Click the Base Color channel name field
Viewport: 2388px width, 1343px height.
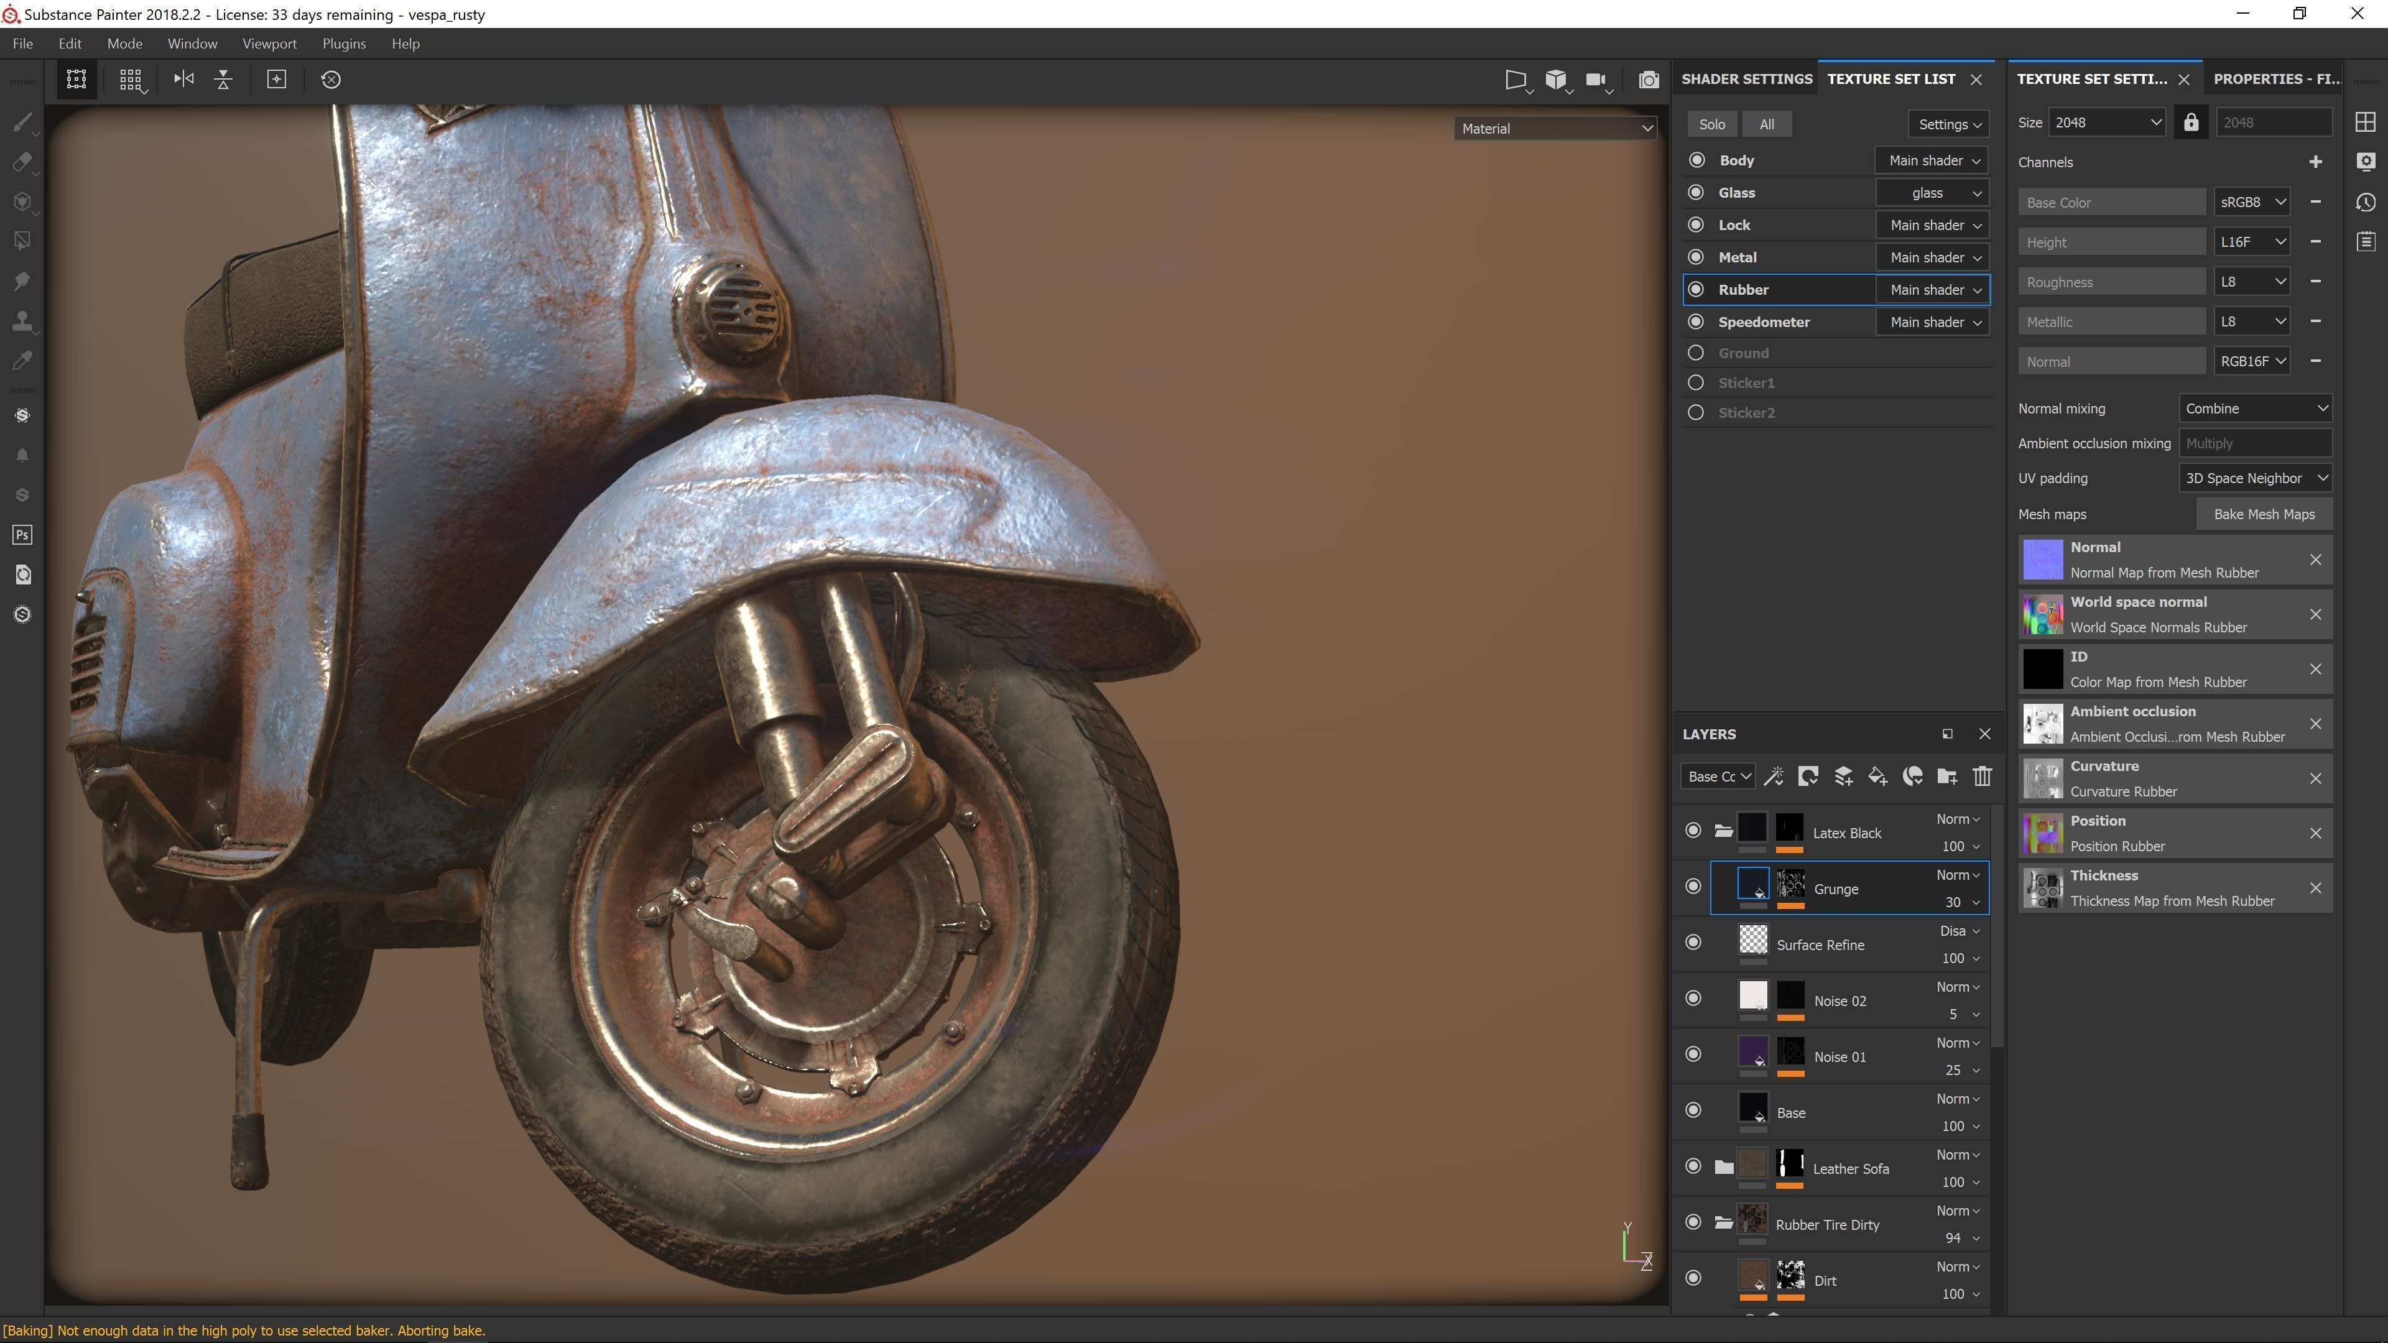pyautogui.click(x=2112, y=202)
